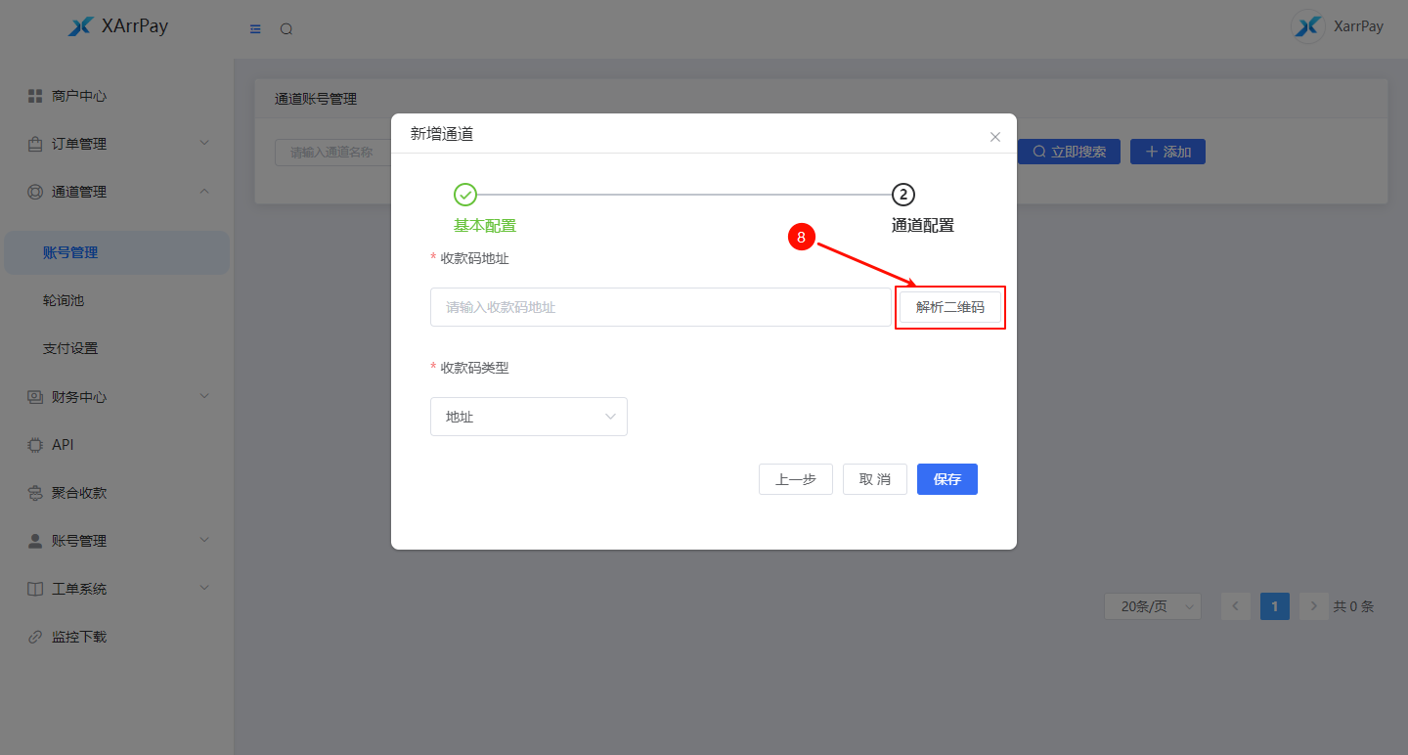Click the 商户中心 grid icon
Screen dimensions: 1408x755
35,96
